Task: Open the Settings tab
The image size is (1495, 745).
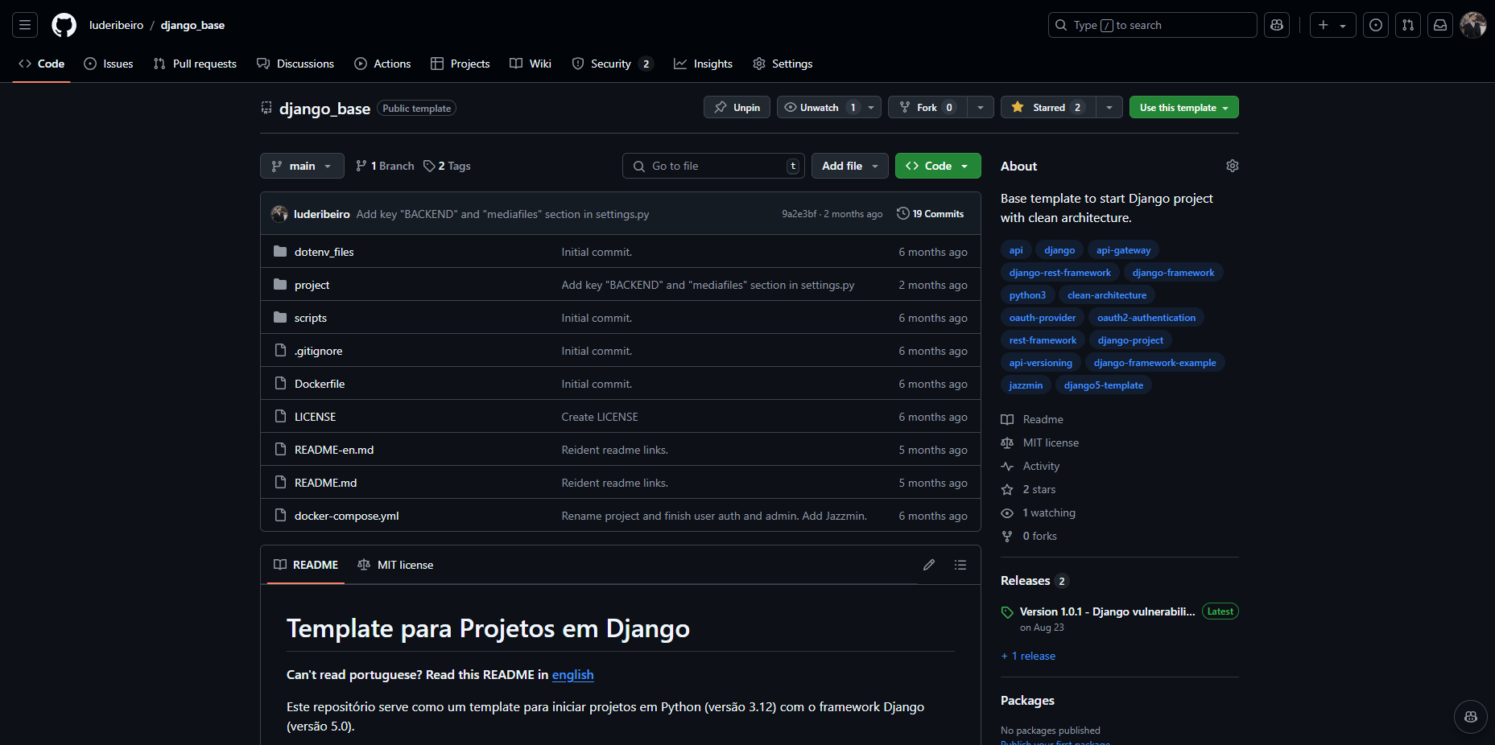Action: [783, 64]
